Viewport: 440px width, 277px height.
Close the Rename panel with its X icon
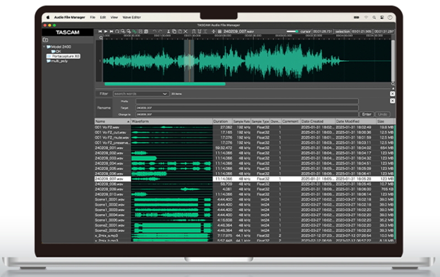click(392, 101)
